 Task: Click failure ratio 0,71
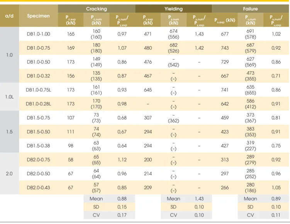(276, 76)
